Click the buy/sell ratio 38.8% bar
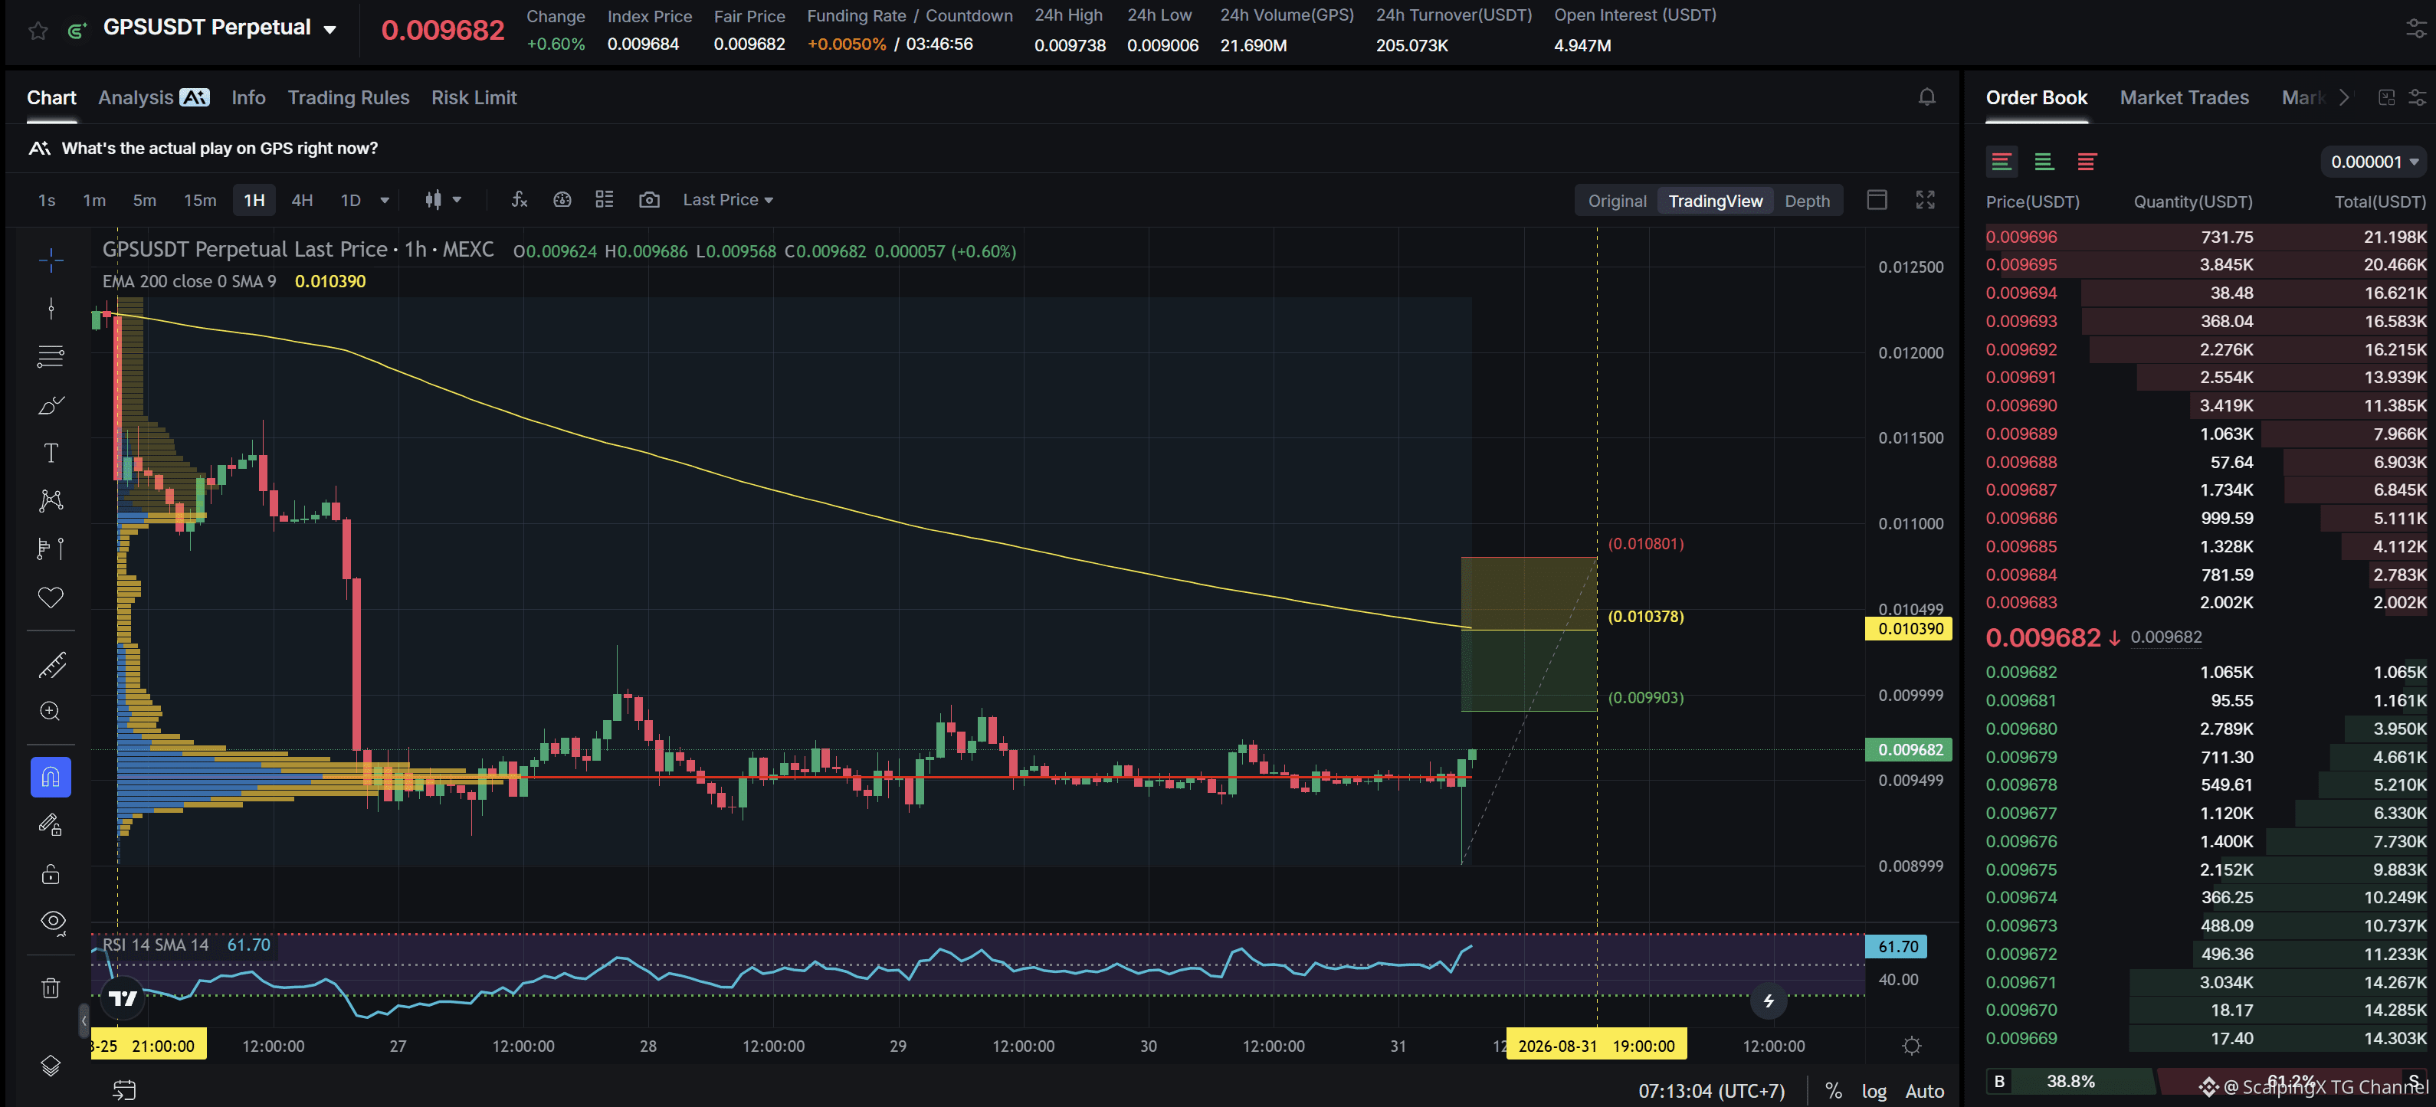This screenshot has width=2436, height=1107. [2070, 1080]
